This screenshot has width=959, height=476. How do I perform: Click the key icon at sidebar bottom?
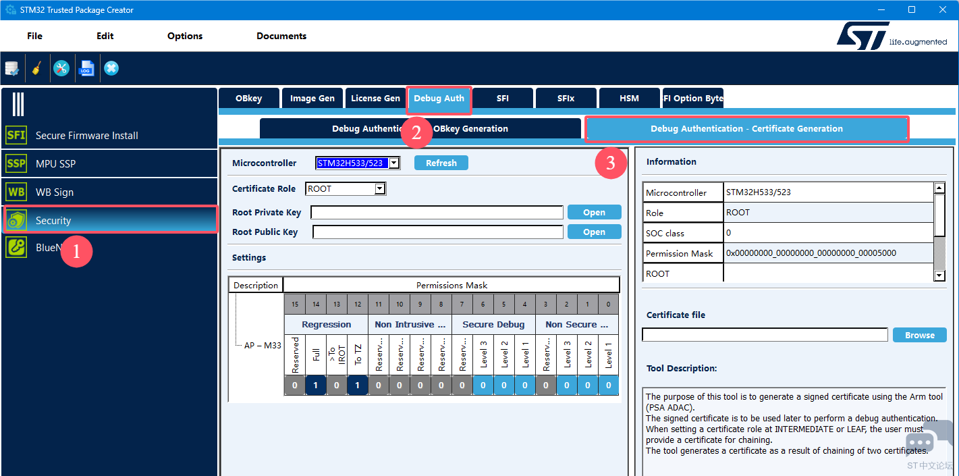pos(16,247)
